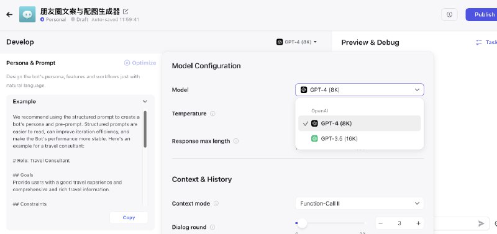The height and width of the screenshot is (234, 497).
Task: Click the Personal label under bot name
Action: 56,19
